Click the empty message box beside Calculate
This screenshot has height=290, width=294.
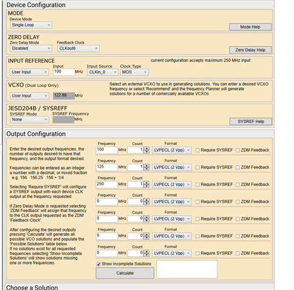click(x=187, y=269)
